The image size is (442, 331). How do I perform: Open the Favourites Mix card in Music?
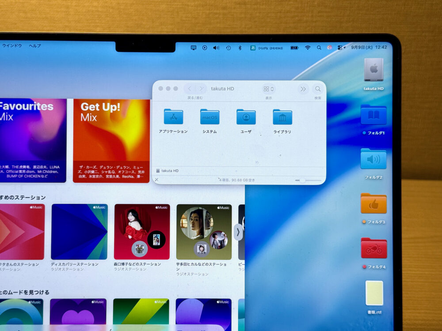(33, 140)
